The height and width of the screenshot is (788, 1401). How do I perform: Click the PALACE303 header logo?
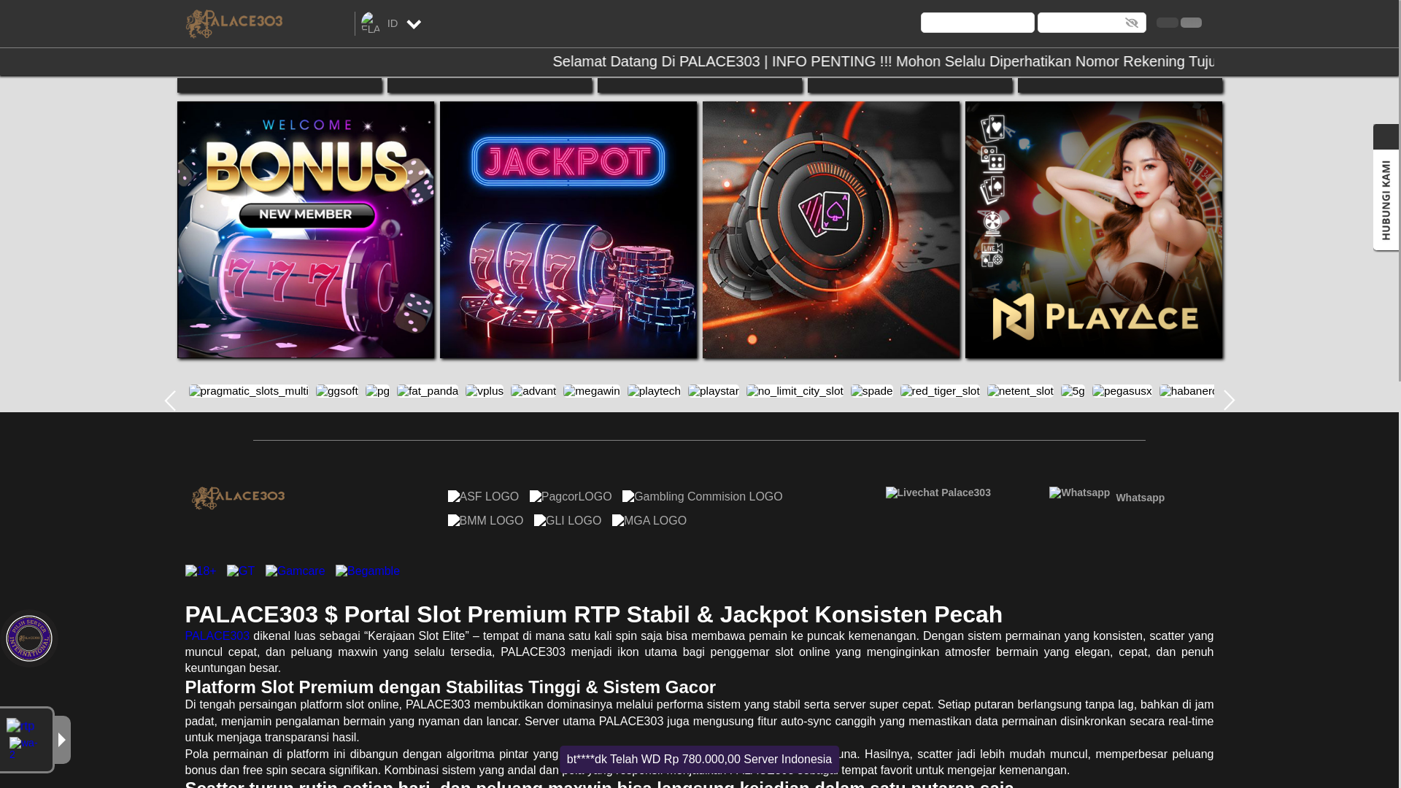pos(234,23)
